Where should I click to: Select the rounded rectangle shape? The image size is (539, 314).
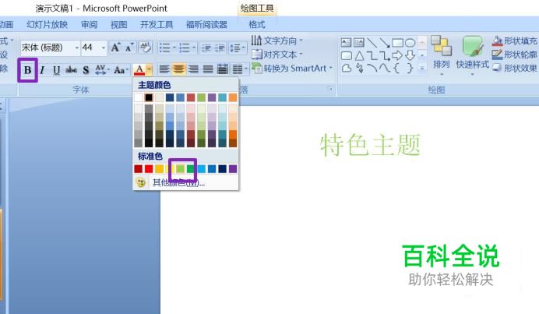[346, 55]
